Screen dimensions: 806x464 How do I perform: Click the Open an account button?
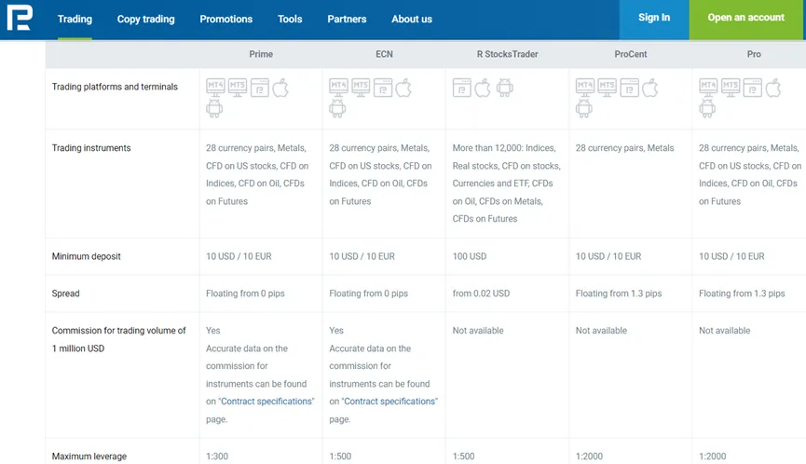pyautogui.click(x=745, y=20)
